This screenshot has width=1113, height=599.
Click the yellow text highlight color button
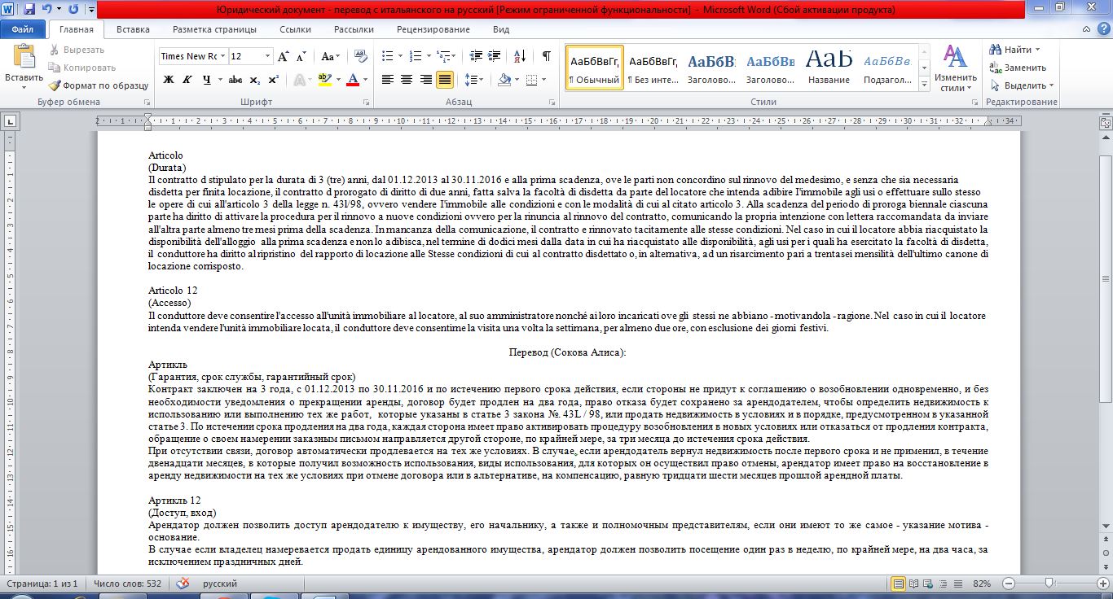tap(324, 80)
